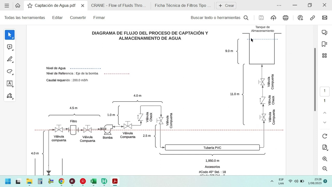Click the Crear button
Screen dimensions: 332x187
coord(226,5)
